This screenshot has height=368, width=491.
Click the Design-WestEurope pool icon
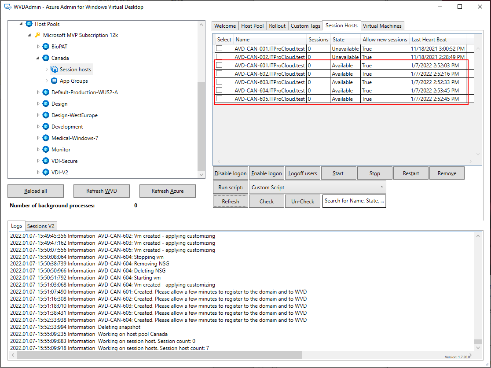(46, 115)
